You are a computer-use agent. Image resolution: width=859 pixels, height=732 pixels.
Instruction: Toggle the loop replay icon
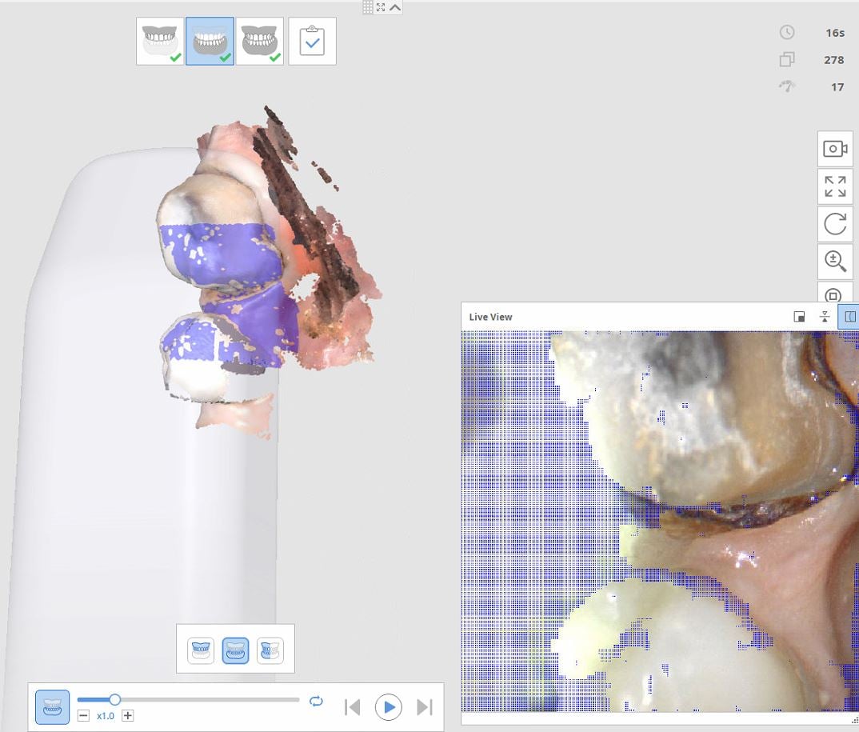click(316, 702)
